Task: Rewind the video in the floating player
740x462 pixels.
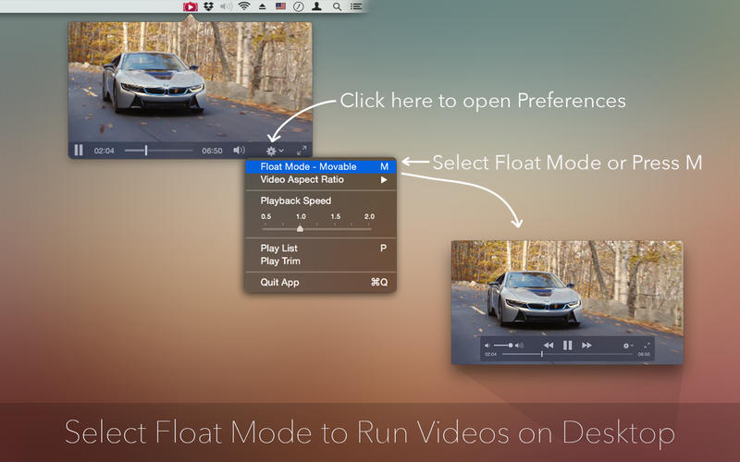Action: [x=548, y=346]
